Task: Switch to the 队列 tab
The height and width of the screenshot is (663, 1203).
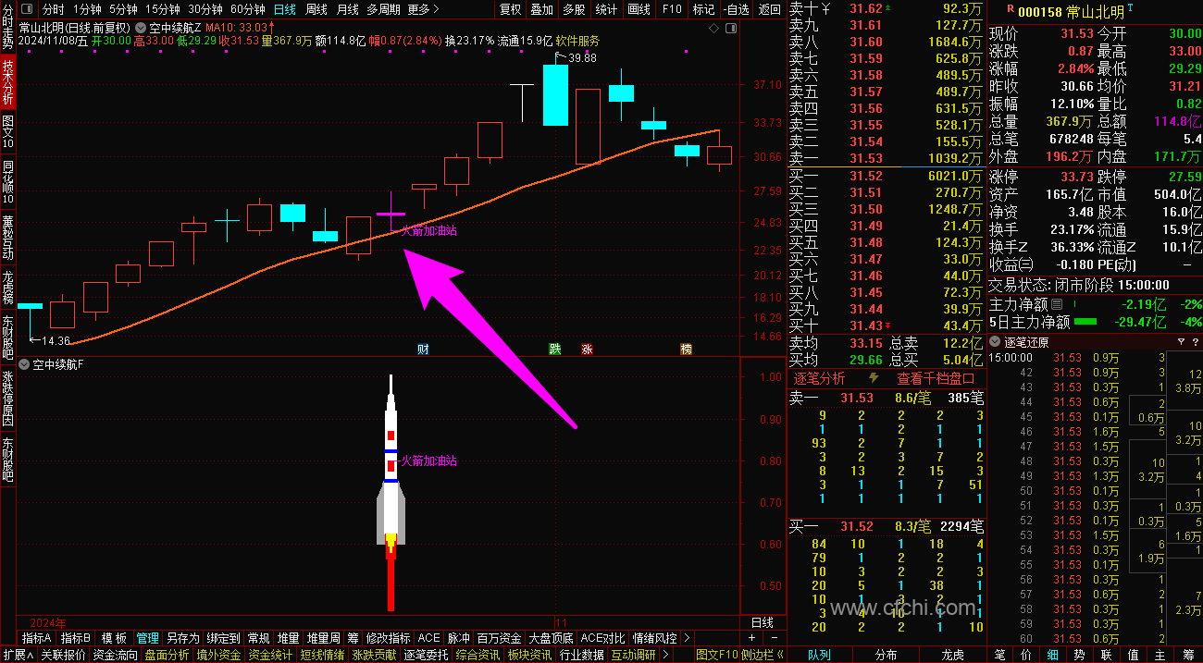Action: point(819,655)
